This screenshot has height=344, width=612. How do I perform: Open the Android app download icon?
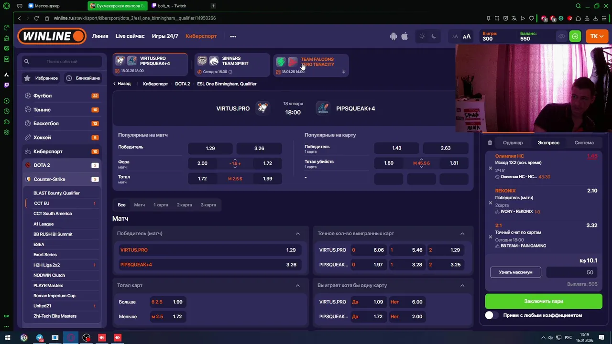pos(393,36)
